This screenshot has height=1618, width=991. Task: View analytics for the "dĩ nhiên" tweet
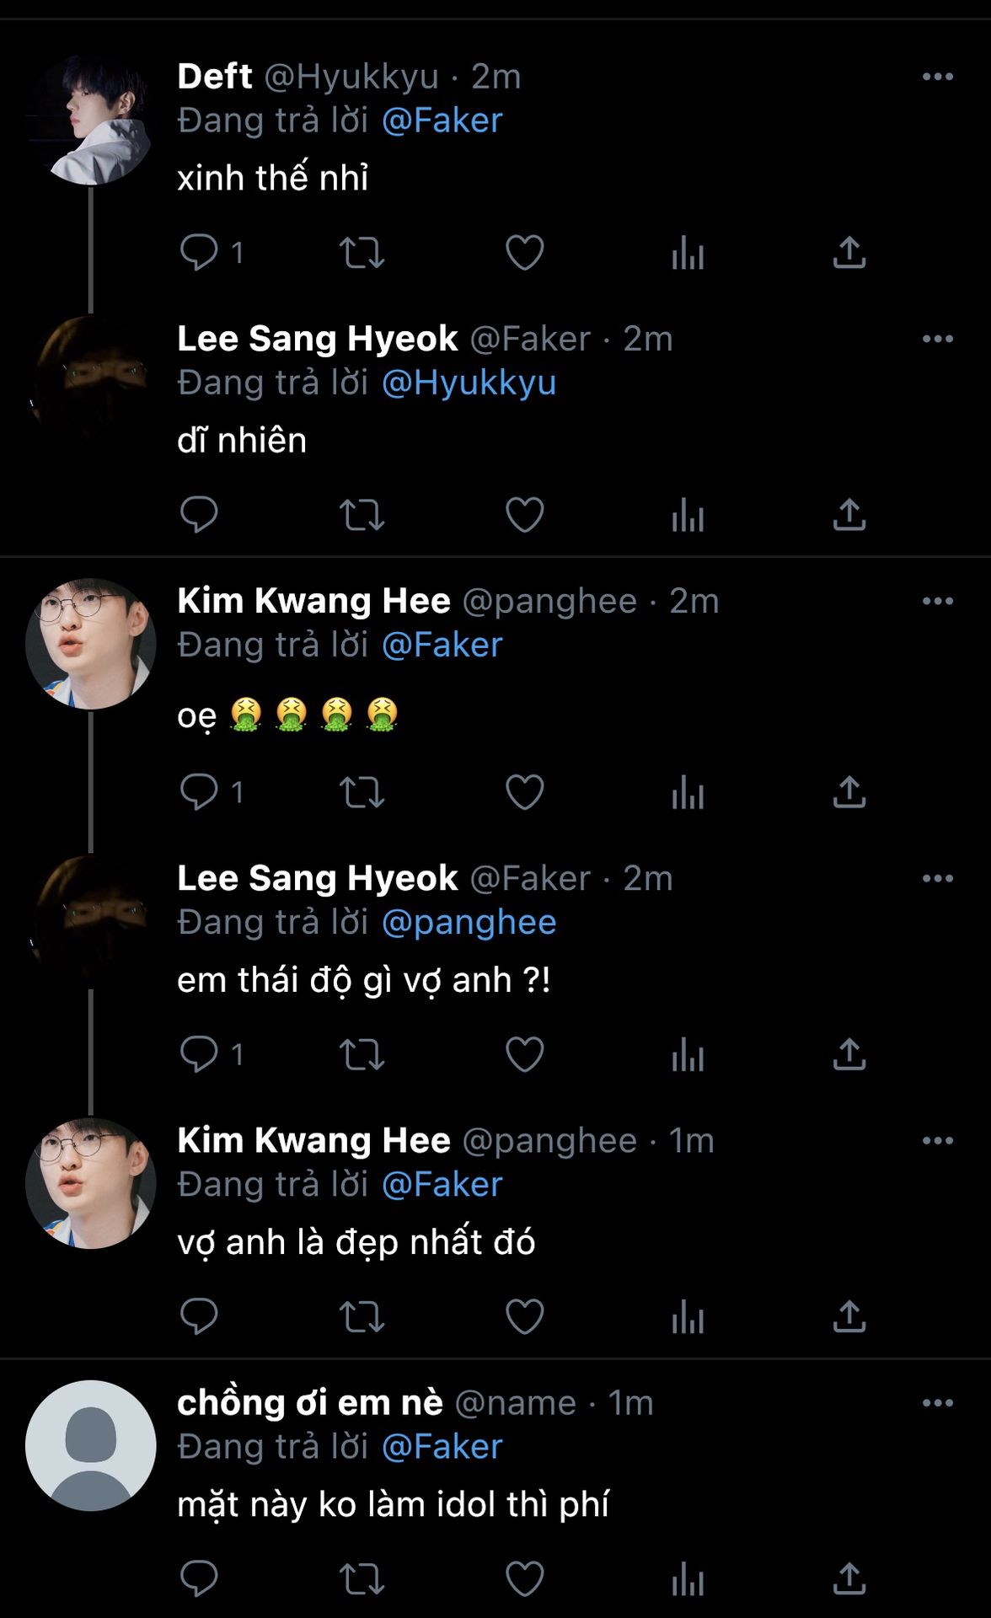click(688, 514)
